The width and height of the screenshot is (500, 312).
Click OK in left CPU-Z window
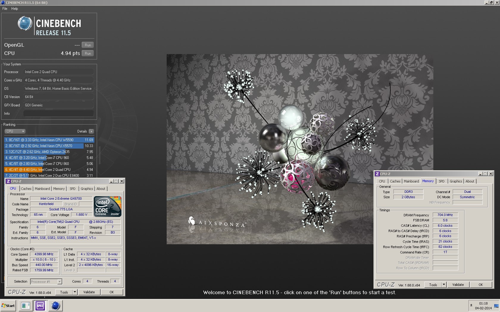pos(112,292)
